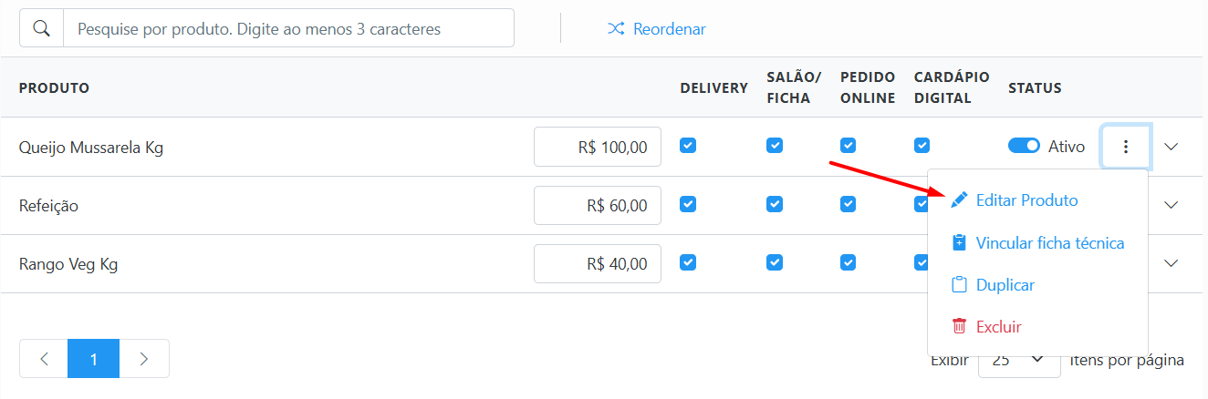Go to previous page arrow

click(44, 359)
